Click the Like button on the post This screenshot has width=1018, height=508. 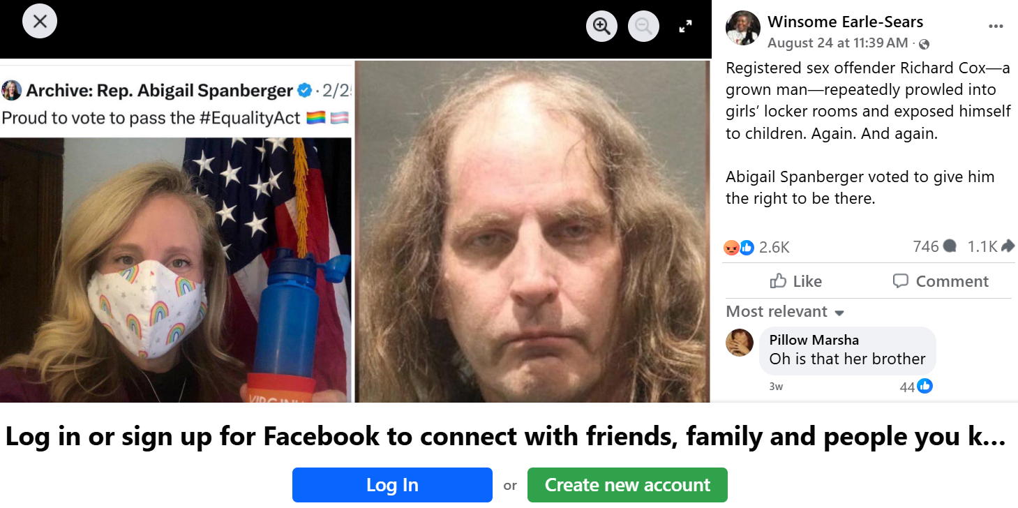click(x=795, y=281)
